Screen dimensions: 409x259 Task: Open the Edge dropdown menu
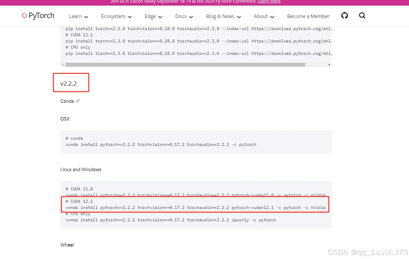pos(153,17)
